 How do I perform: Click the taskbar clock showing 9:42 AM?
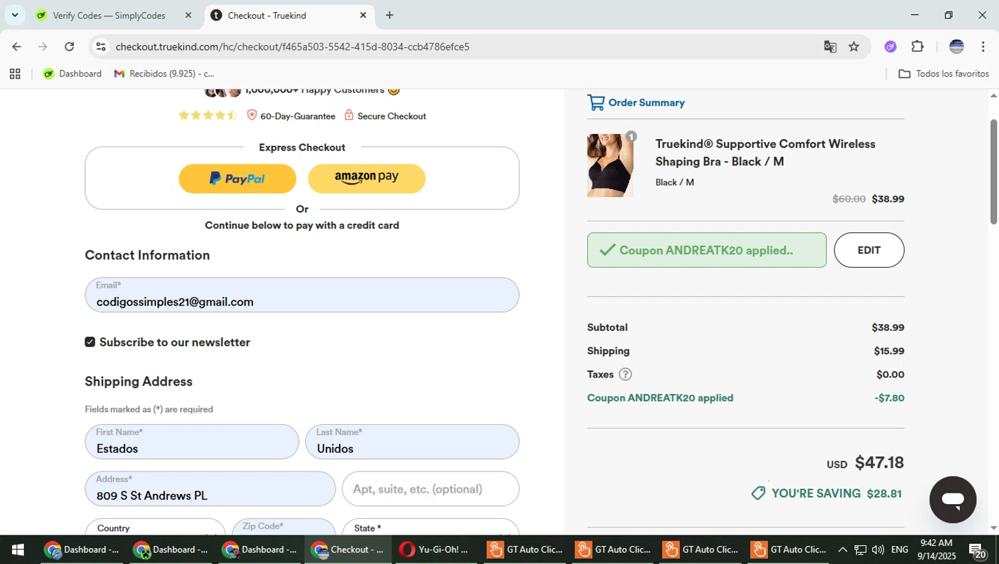tap(936, 550)
